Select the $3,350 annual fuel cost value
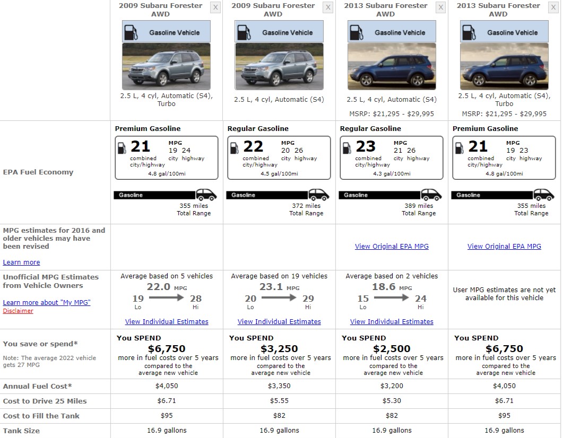Image resolution: width=562 pixels, height=438 pixels. (279, 386)
